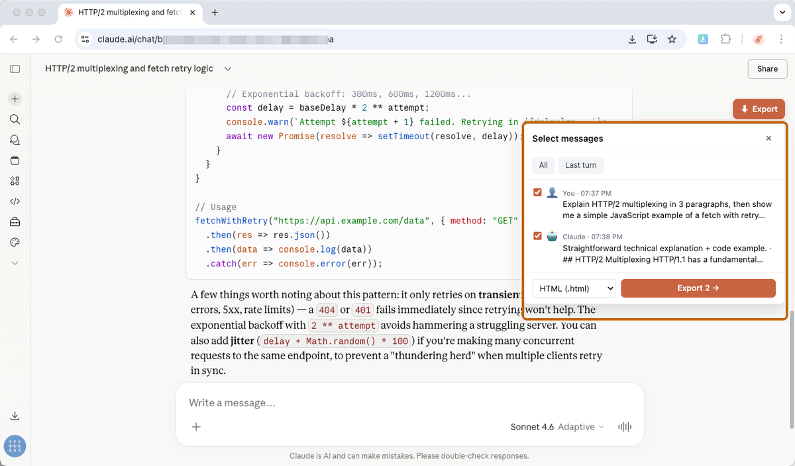Click the Share button
The width and height of the screenshot is (795, 466).
(x=767, y=69)
